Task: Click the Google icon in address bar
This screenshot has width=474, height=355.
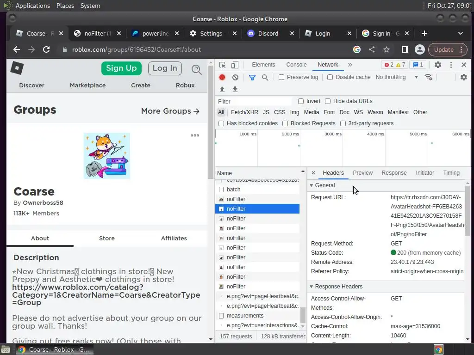Action: pyautogui.click(x=357, y=49)
